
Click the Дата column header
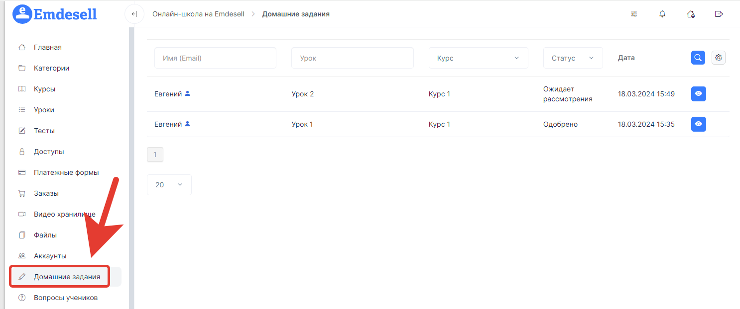tap(626, 58)
